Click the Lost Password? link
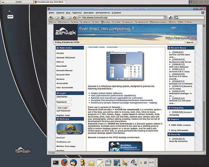Image resolution: width=209 pixels, height=167 pixels. coord(63,111)
